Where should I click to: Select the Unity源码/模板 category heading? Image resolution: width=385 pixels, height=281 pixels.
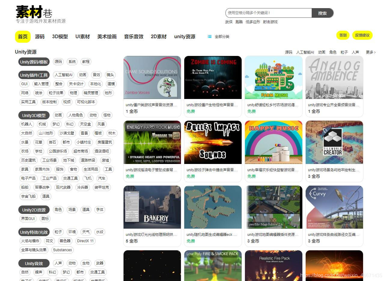coord(34,62)
